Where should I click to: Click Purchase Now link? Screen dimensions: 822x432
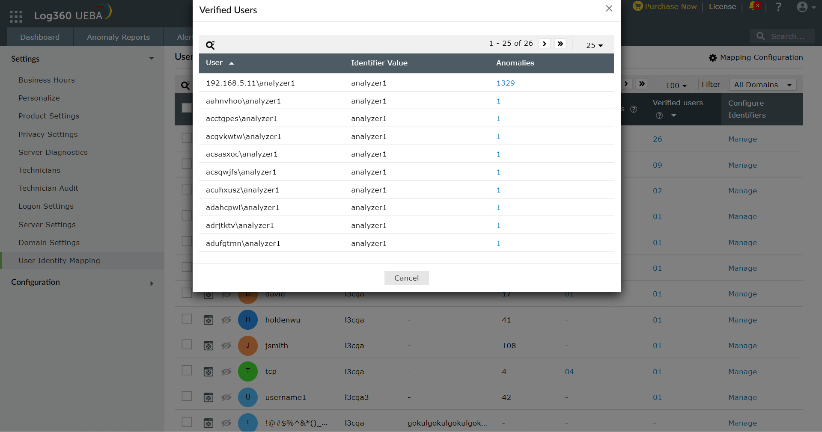click(x=670, y=6)
